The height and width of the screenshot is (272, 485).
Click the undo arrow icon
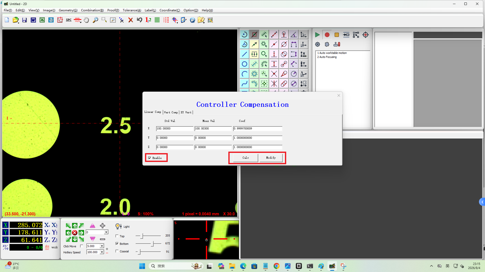139,20
